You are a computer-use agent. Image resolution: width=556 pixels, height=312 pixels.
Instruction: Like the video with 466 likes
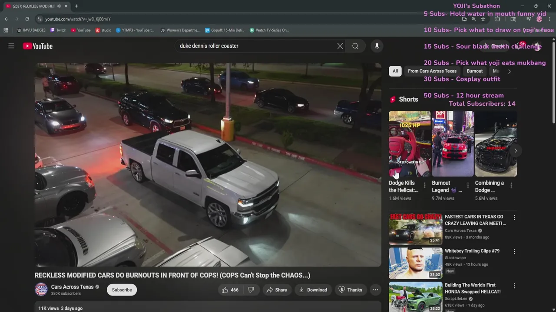[x=230, y=290]
